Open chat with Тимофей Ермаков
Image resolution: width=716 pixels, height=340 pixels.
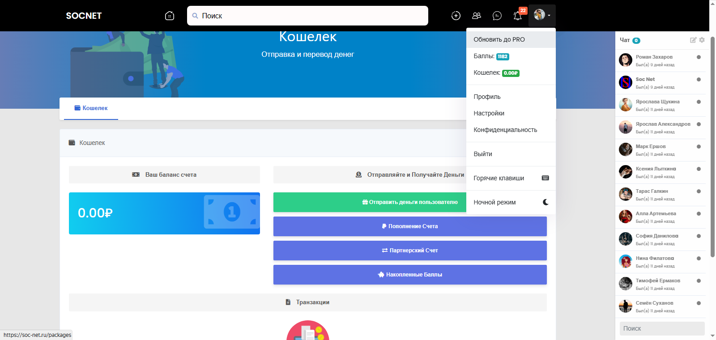pyautogui.click(x=661, y=284)
